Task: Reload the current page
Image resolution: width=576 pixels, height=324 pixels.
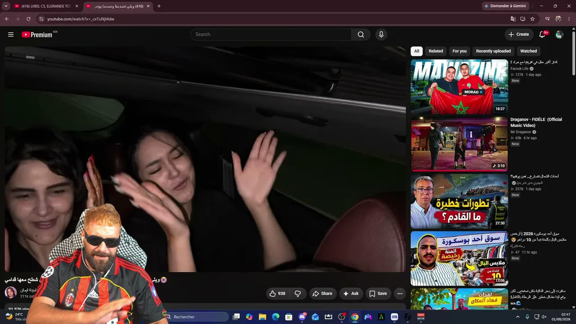Action: click(x=28, y=19)
